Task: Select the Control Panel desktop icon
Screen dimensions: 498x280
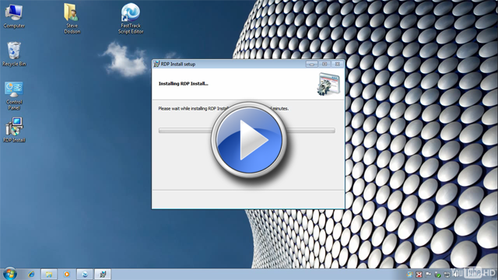Action: point(14,96)
